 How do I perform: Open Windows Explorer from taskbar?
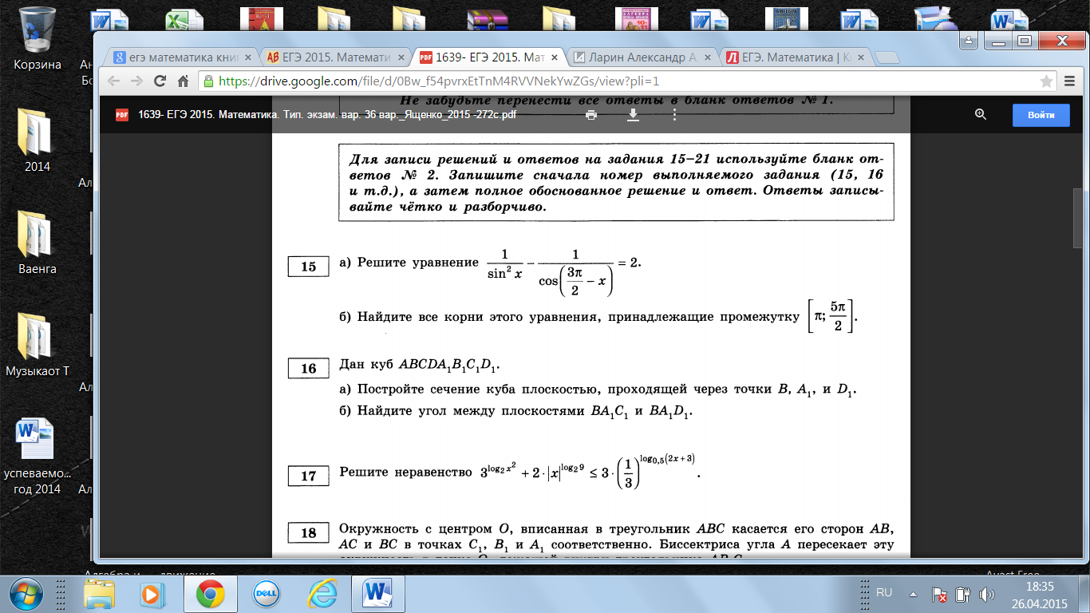click(x=101, y=594)
